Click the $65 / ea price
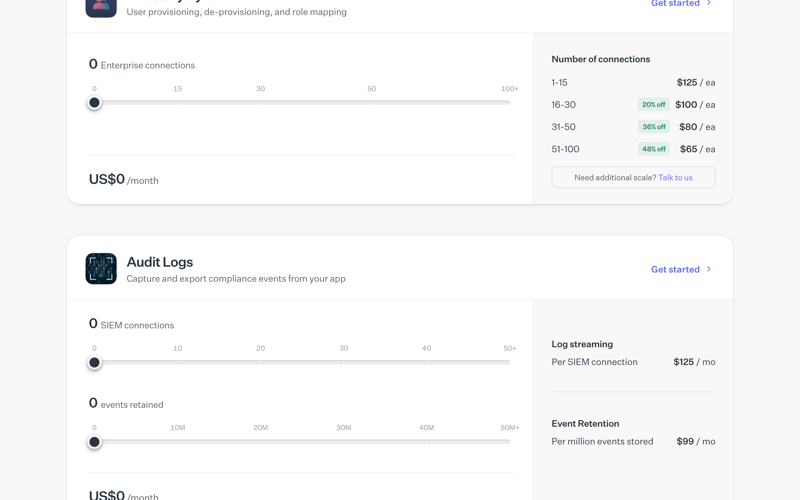Image resolution: width=800 pixels, height=500 pixels. 697,149
